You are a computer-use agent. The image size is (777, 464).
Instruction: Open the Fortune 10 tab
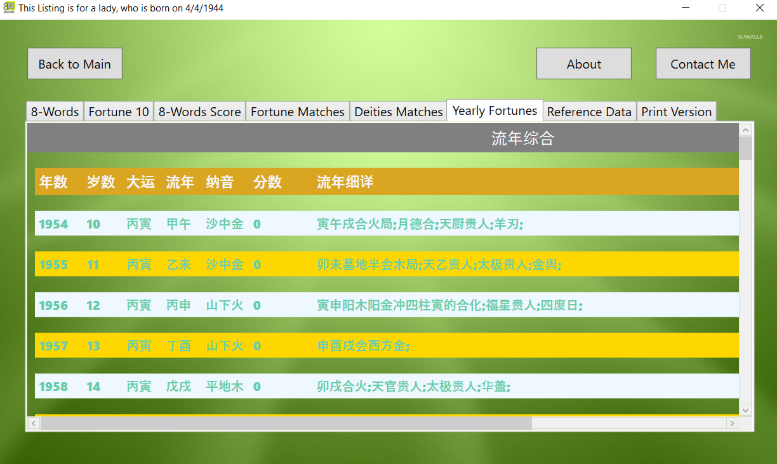119,112
